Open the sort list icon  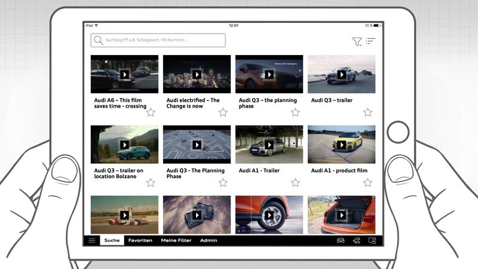point(370,41)
